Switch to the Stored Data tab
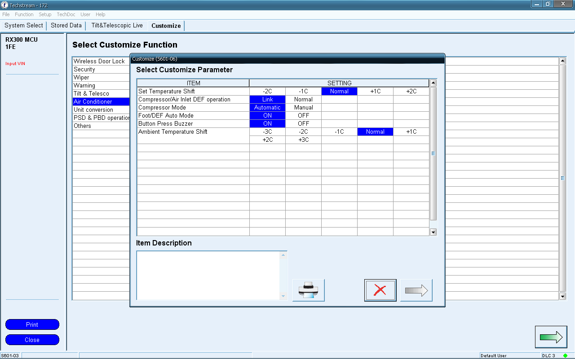This screenshot has height=359, width=575. point(66,26)
